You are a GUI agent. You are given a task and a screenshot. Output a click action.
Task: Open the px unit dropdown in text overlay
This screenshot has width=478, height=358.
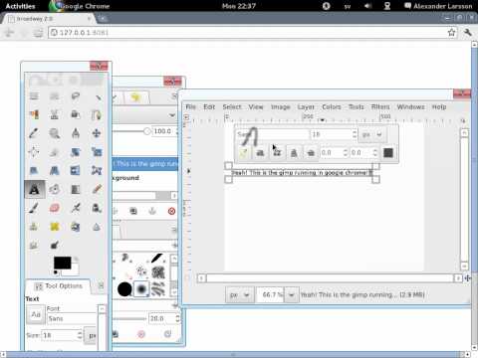(x=372, y=134)
